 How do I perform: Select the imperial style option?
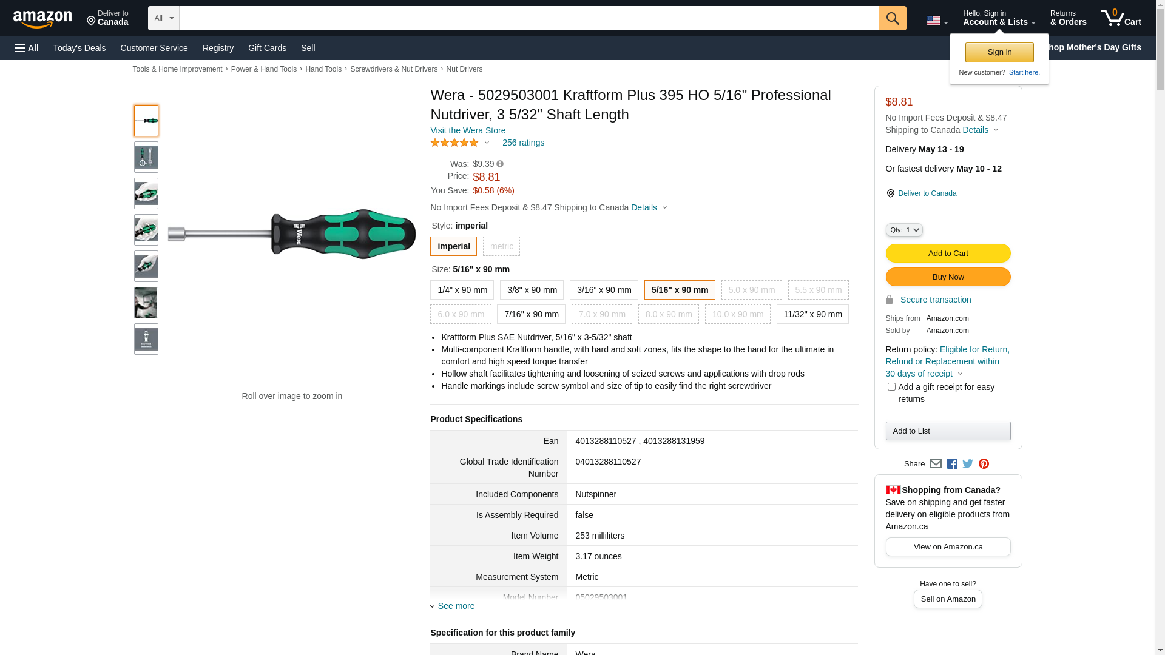point(453,246)
